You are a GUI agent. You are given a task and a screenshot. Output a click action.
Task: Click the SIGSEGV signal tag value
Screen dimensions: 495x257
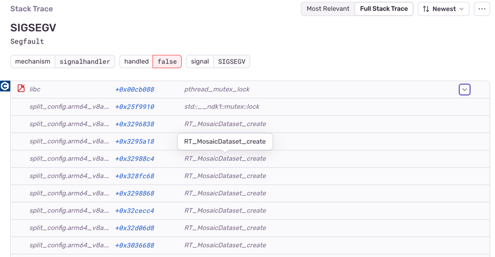coord(231,61)
